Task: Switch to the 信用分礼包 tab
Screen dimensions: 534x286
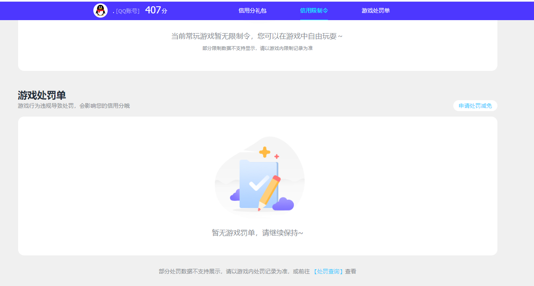Action: [x=252, y=10]
